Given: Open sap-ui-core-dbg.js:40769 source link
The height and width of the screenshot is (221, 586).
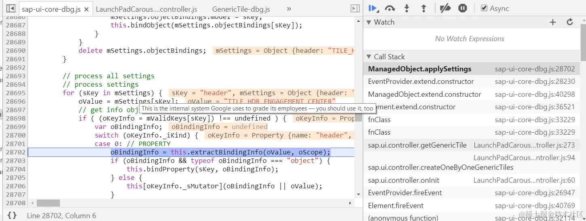Looking at the screenshot, I should (x=535, y=206).
